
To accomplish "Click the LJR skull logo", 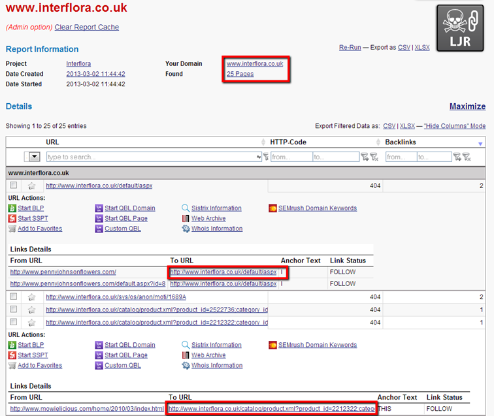I will tap(460, 28).
